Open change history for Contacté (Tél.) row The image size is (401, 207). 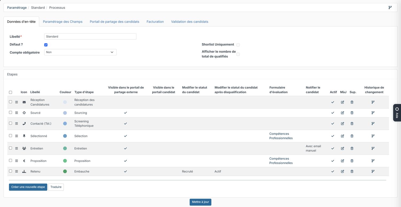[373, 124]
